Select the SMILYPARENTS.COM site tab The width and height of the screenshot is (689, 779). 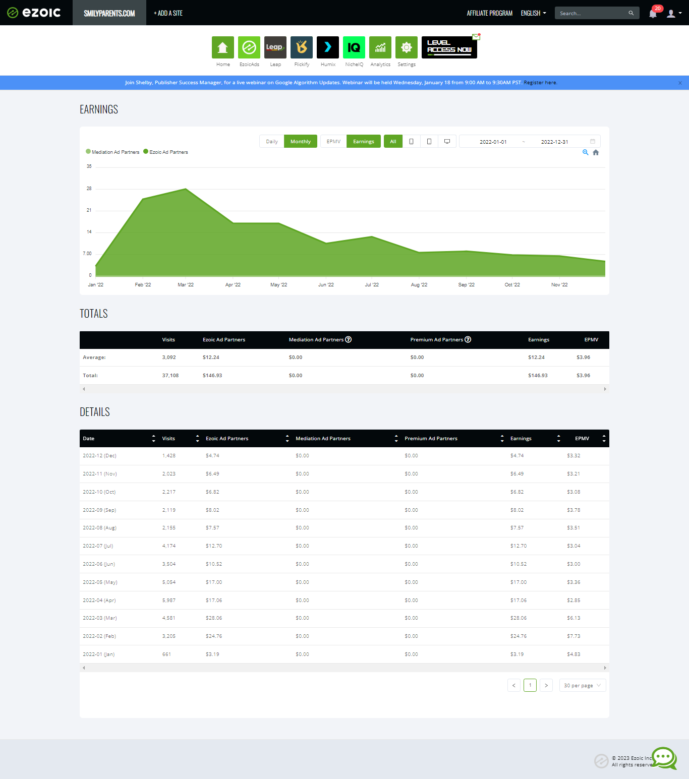[109, 13]
